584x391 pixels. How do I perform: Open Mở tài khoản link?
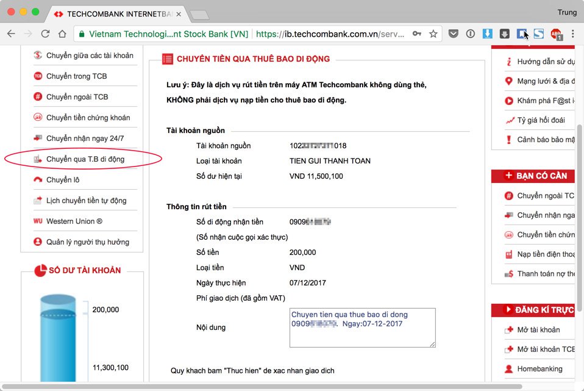[539, 330]
